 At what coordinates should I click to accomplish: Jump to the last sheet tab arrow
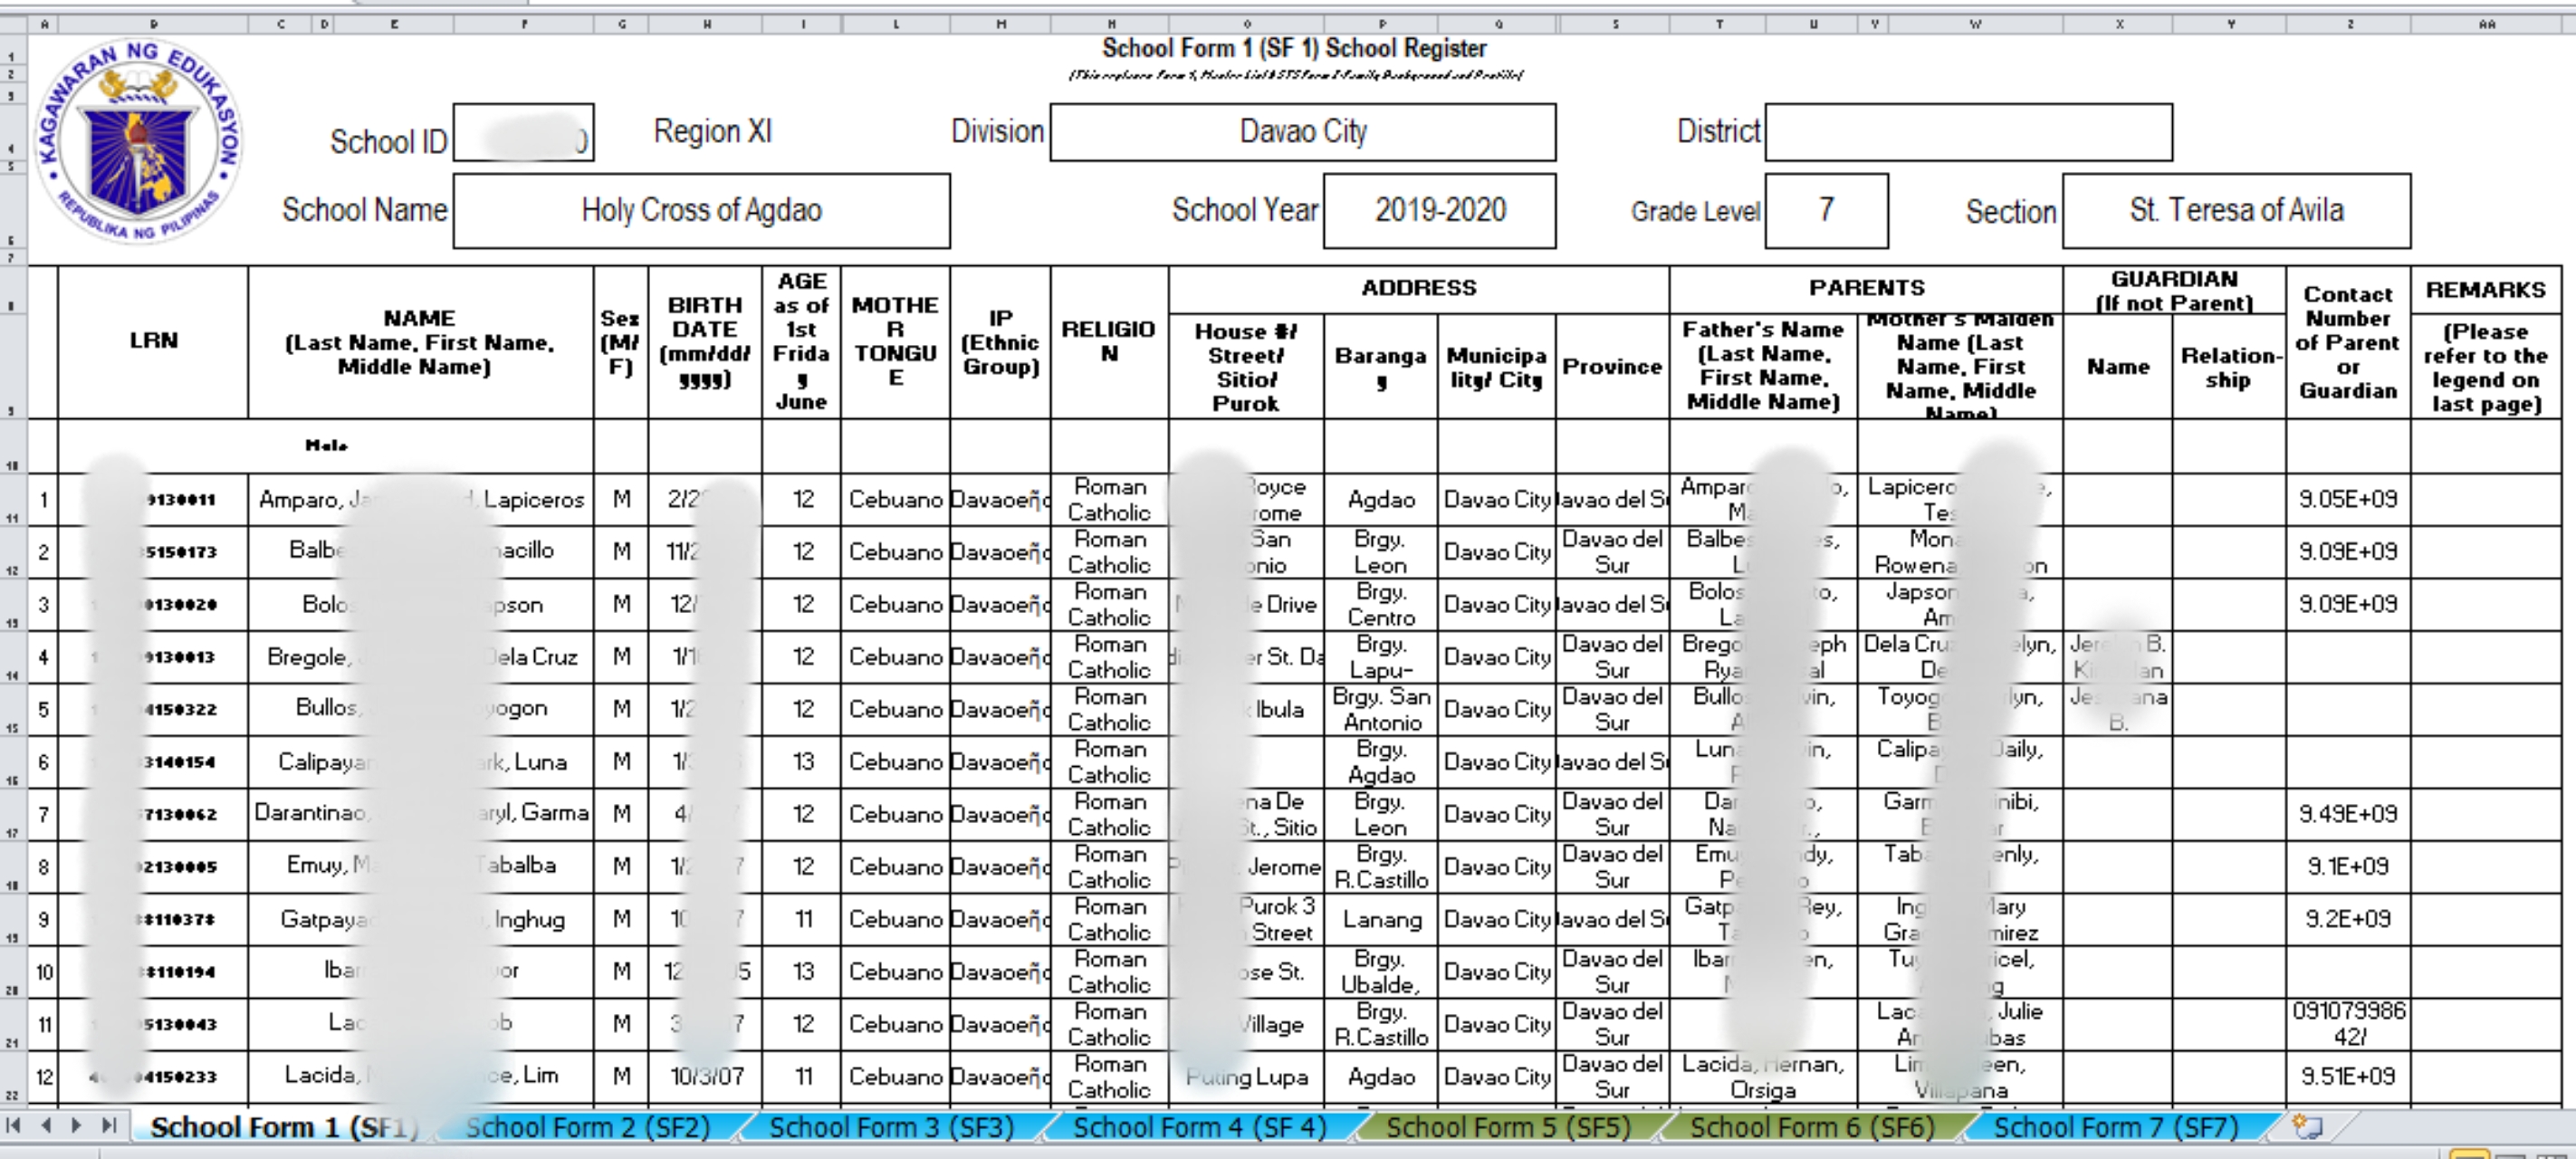pyautogui.click(x=109, y=1125)
